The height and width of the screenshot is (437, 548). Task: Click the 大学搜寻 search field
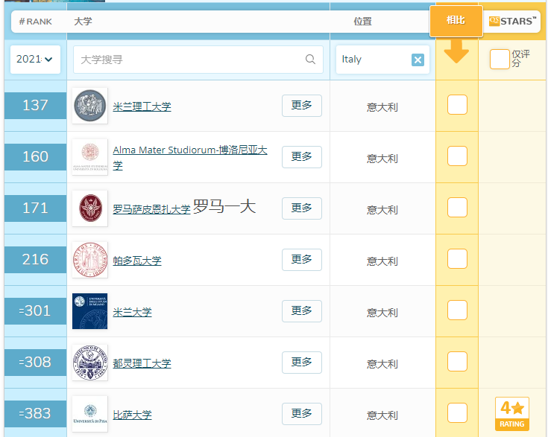click(x=198, y=60)
